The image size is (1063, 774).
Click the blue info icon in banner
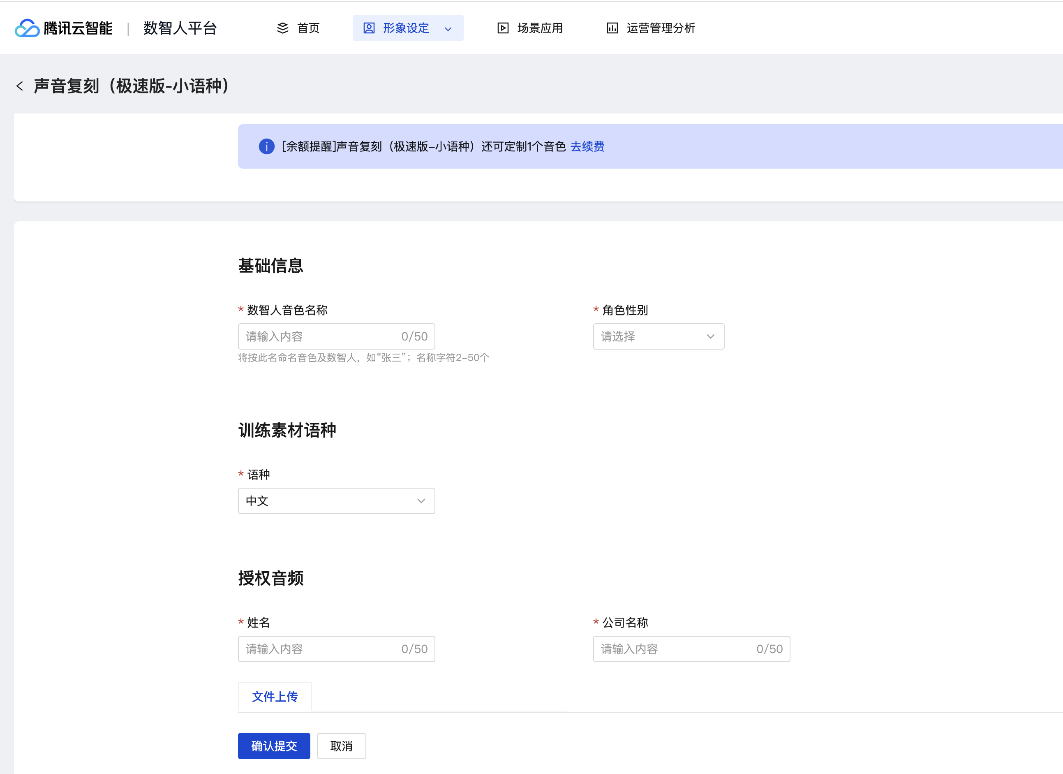[x=266, y=146]
